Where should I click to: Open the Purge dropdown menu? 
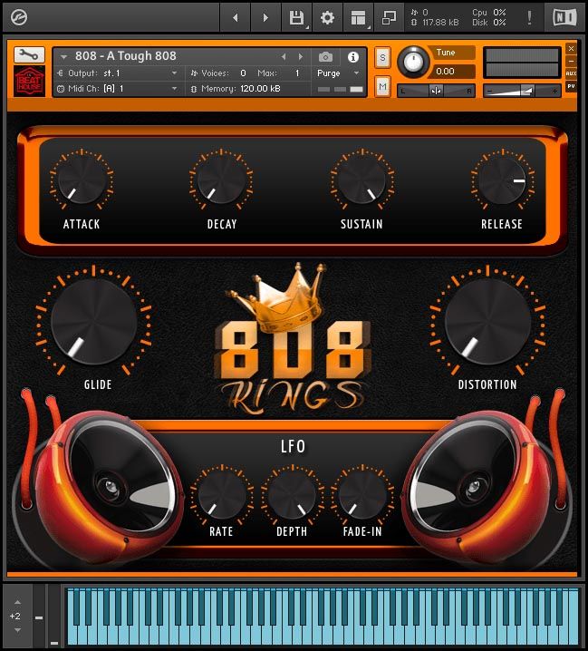click(339, 73)
